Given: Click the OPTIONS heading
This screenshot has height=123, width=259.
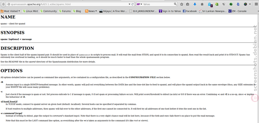Looking at the screenshot, I should coord(12,71).
